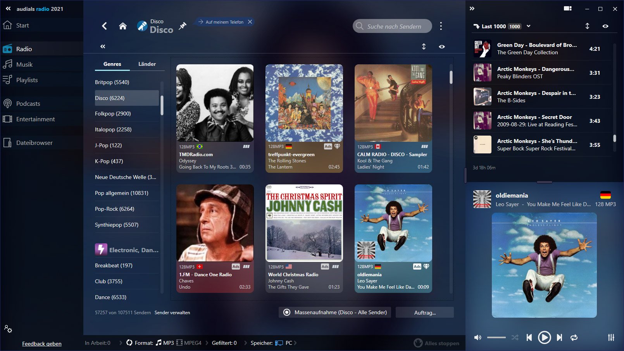Open the TMDRadio.com station thumbnail
This screenshot has height=351, width=624.
click(x=215, y=103)
